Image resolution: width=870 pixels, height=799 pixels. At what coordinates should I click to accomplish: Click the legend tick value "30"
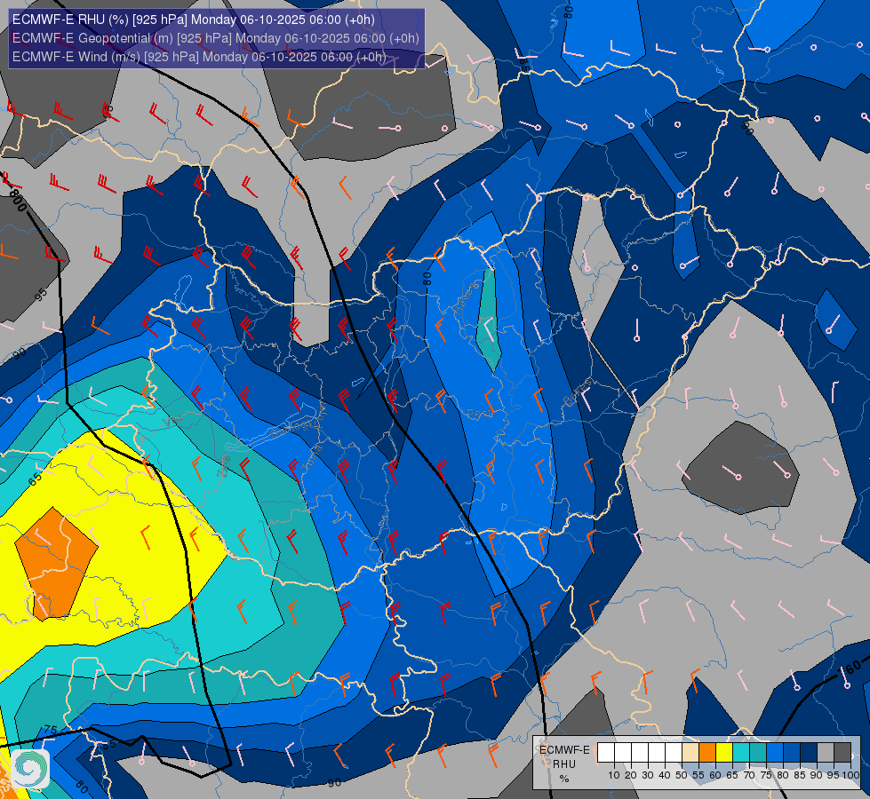coord(648,775)
